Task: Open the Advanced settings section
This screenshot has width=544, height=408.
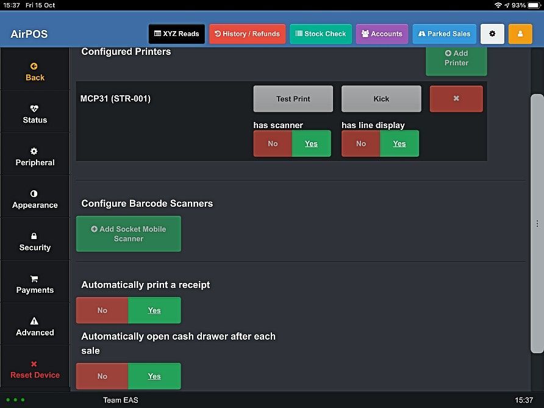Action: pos(35,324)
